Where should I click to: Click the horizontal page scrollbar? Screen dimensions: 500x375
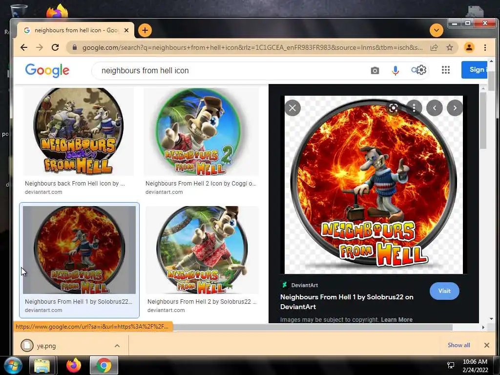pyautogui.click(x=312, y=327)
